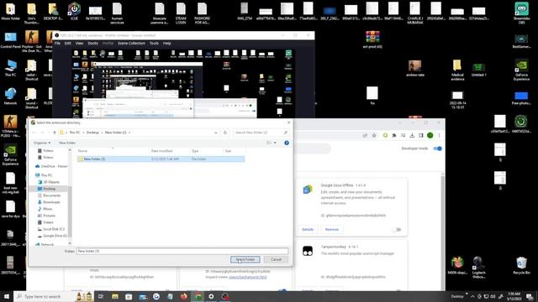Show hidden system tray icons
The image size is (538, 302).
(472, 296)
